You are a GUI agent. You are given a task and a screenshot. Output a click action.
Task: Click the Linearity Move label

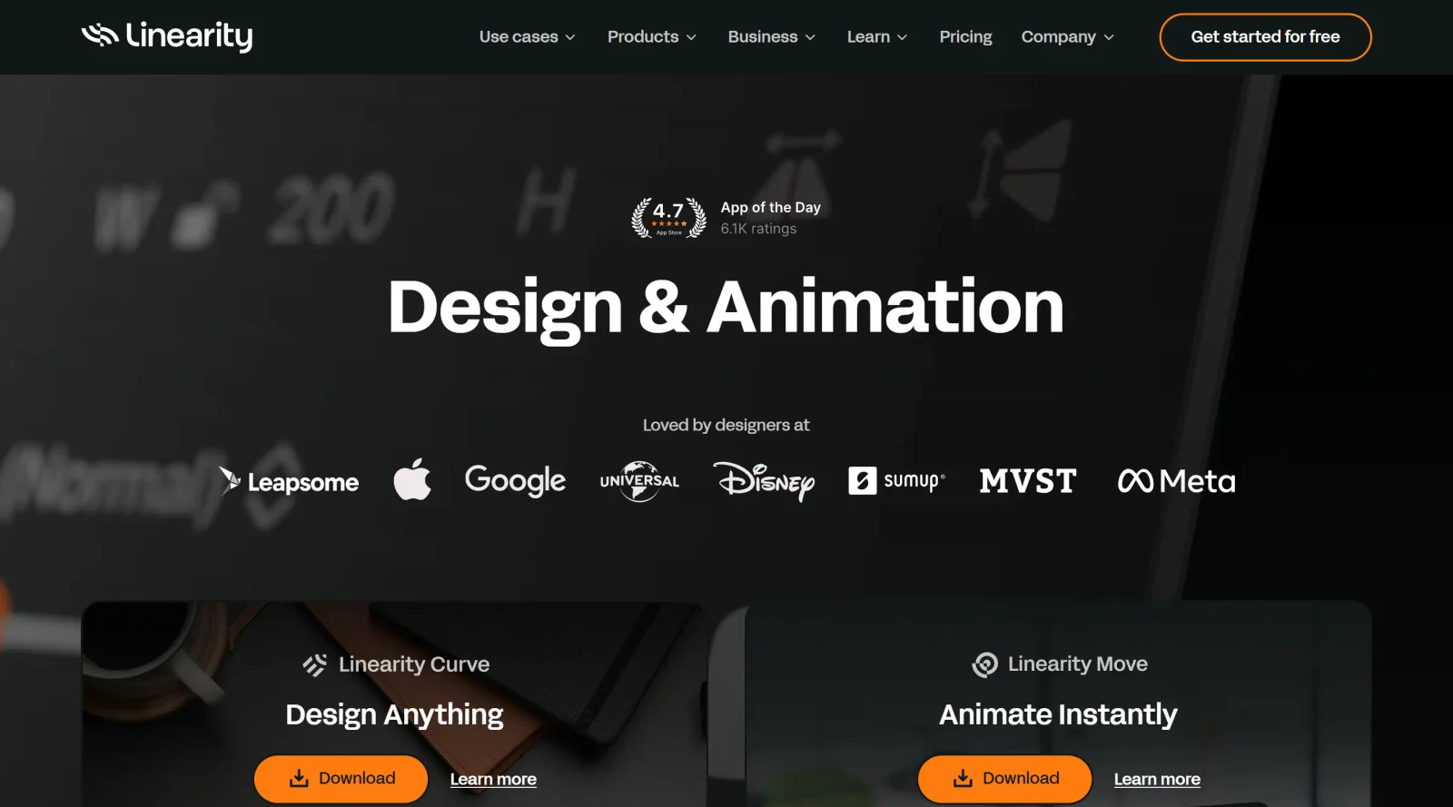pyautogui.click(x=1078, y=664)
